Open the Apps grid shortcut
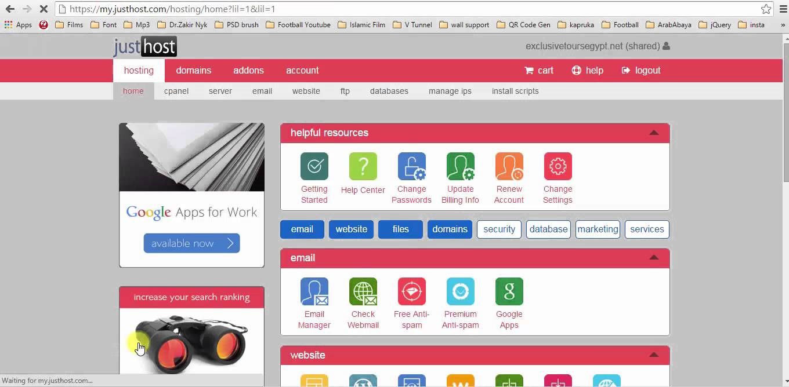The height and width of the screenshot is (387, 789). 18,25
